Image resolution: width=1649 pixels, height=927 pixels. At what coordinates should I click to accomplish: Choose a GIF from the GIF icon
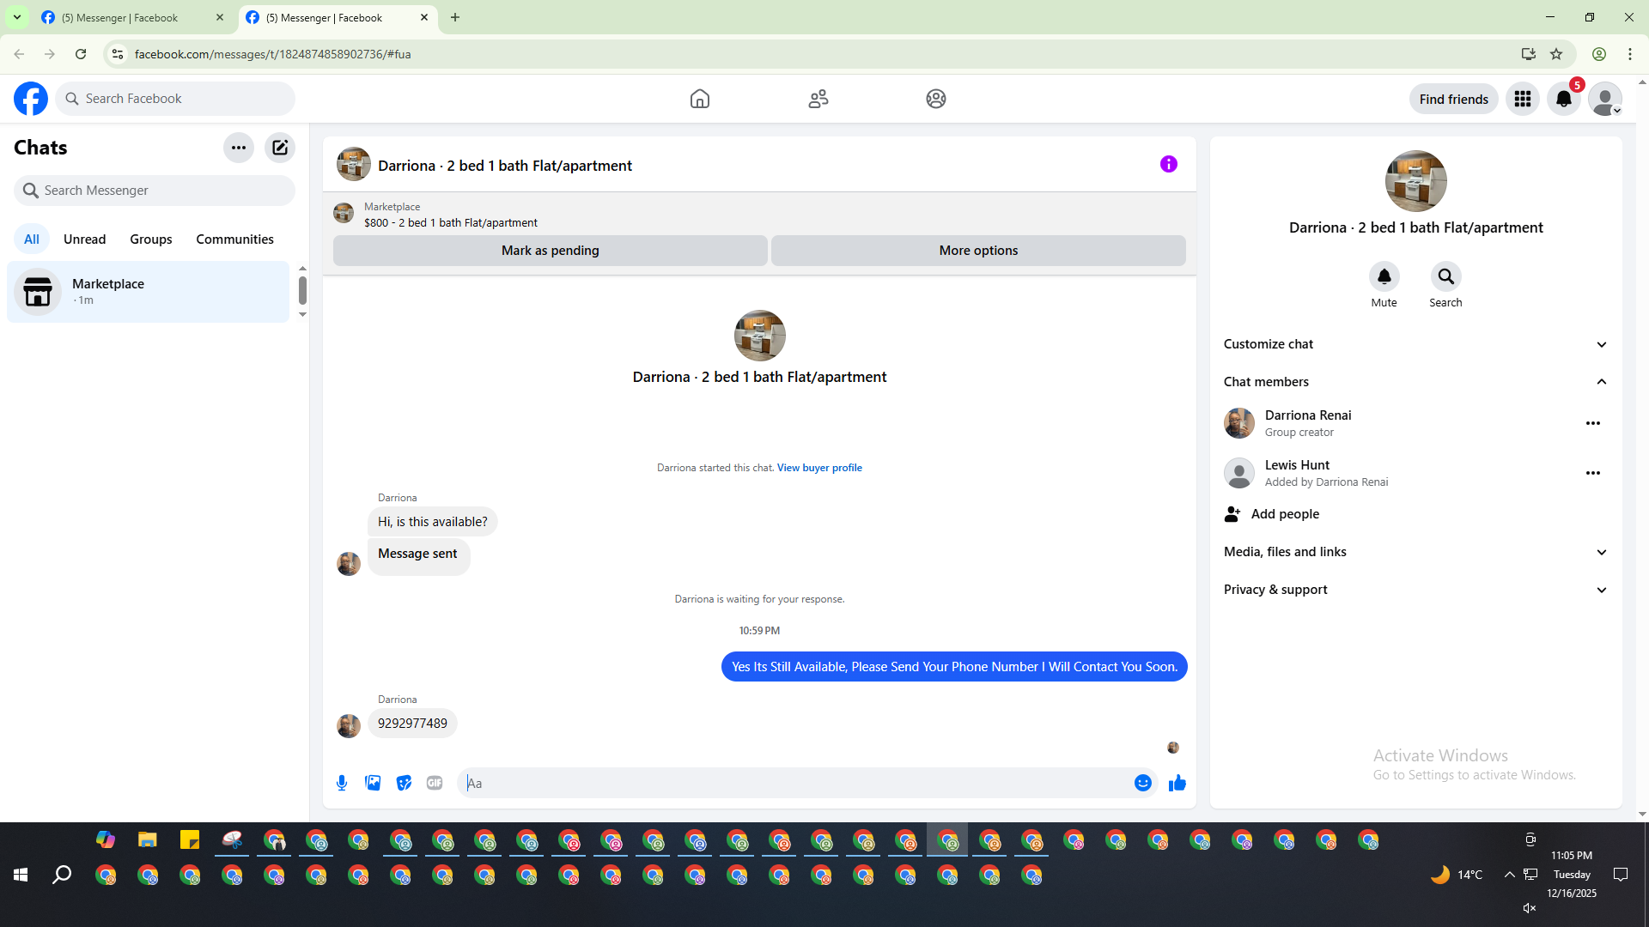(435, 783)
